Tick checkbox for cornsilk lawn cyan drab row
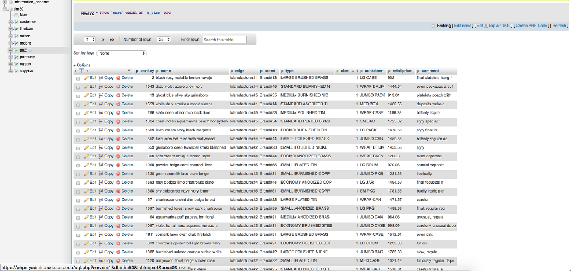This screenshot has height=271, width=571. 78,235
